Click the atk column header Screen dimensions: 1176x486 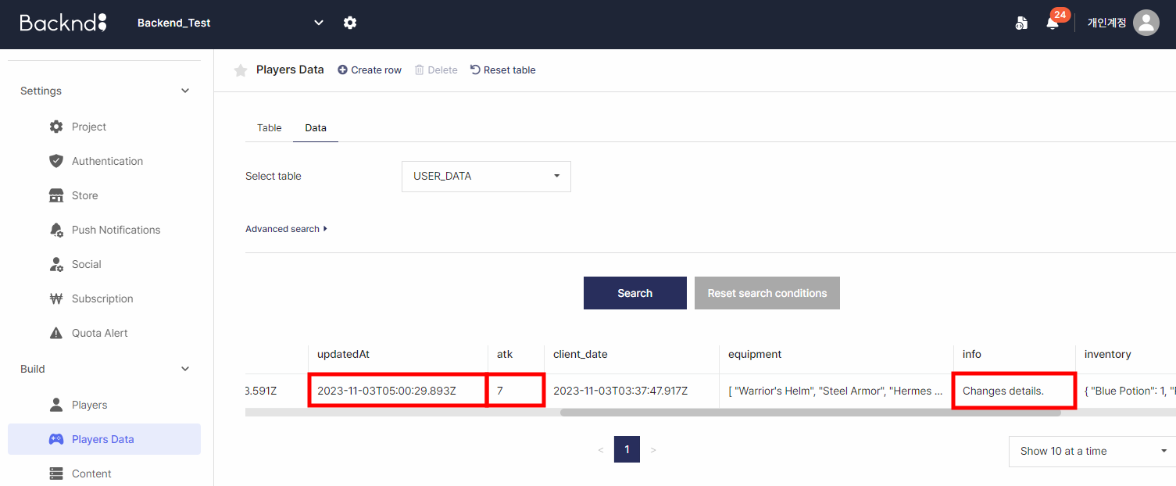click(516, 355)
